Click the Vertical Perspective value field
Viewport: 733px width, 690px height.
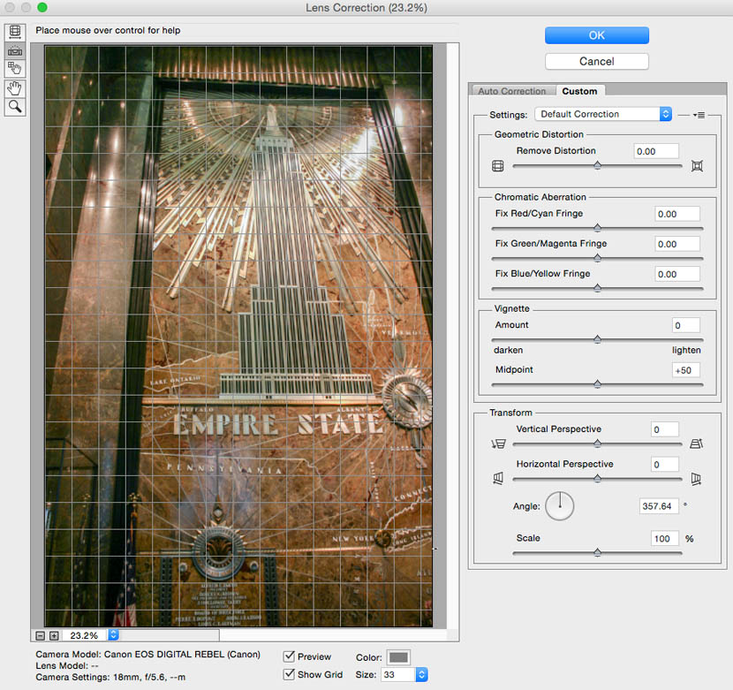coord(665,429)
